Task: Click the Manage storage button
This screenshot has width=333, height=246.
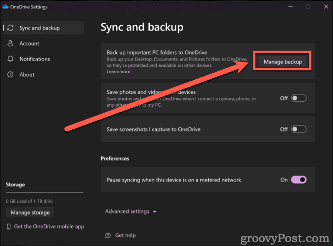Action: [x=30, y=213]
